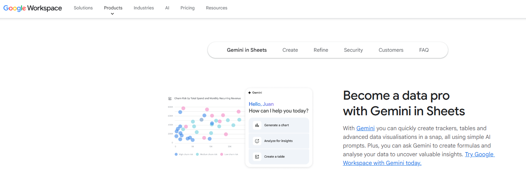Screen dimensions: 526x192
Task: Open the Resources menu
Action: pyautogui.click(x=216, y=8)
